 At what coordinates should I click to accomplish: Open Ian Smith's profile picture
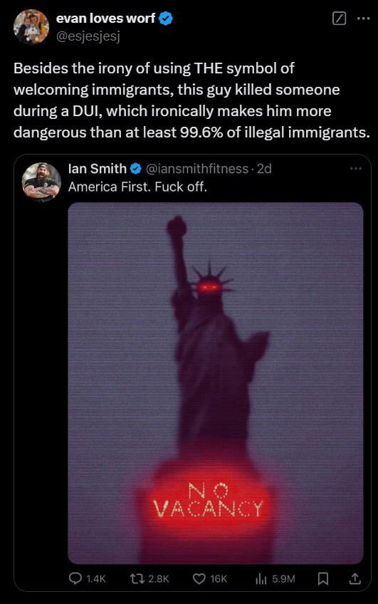(x=41, y=182)
